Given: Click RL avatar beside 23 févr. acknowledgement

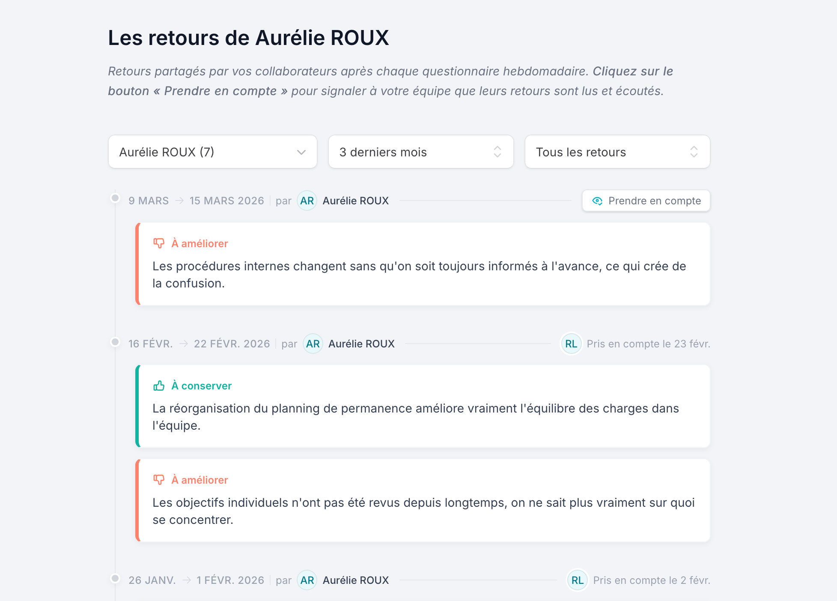Looking at the screenshot, I should (571, 344).
